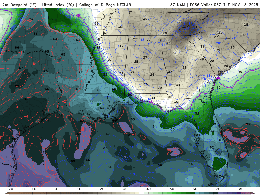This screenshot has width=260, height=195.
Task: Click the offshore dewpoint value '40' in Atlantic
Action: pos(240,72)
